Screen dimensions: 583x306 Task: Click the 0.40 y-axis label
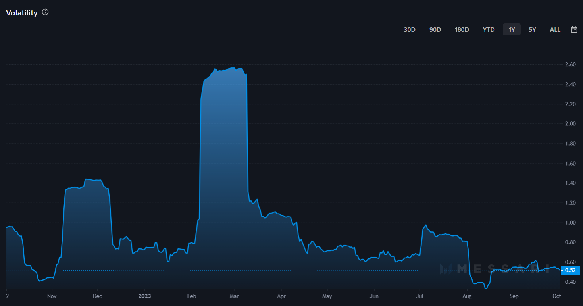tap(570, 282)
